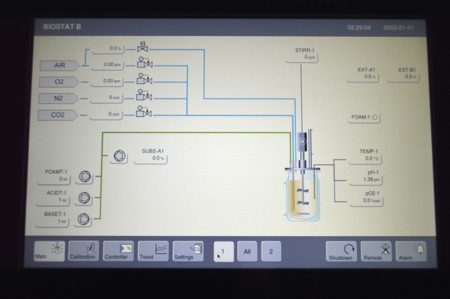This screenshot has width=450, height=299.
Task: Toggle Remote operation mode
Action: click(x=376, y=251)
